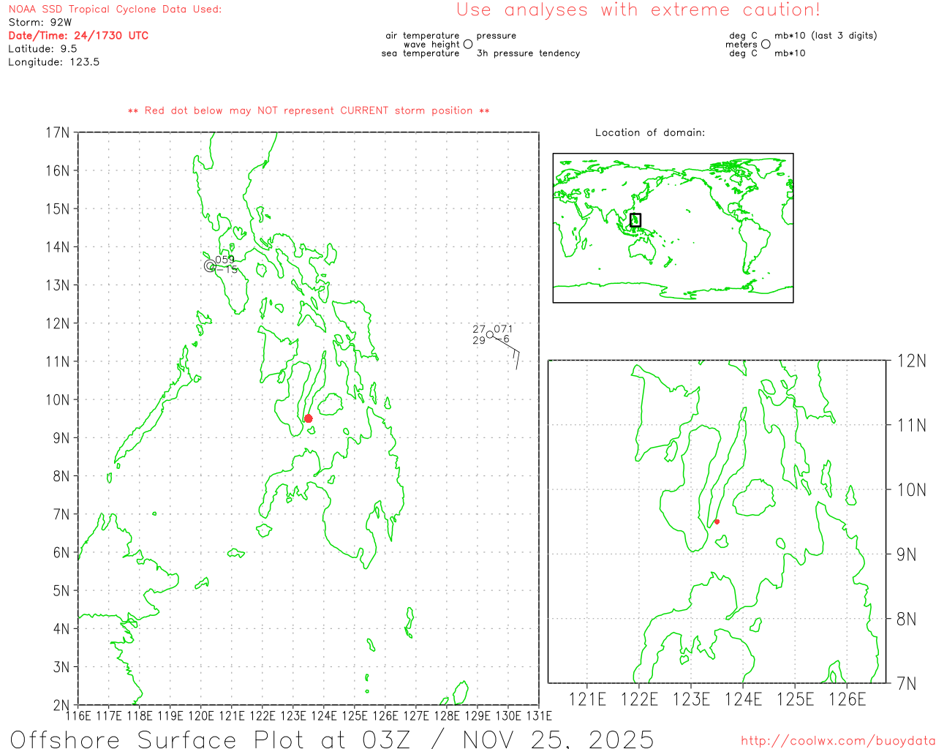Select the "059" pressure value near the buoy
936x749 pixels.
(224, 260)
